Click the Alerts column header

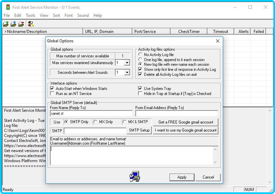point(243,32)
